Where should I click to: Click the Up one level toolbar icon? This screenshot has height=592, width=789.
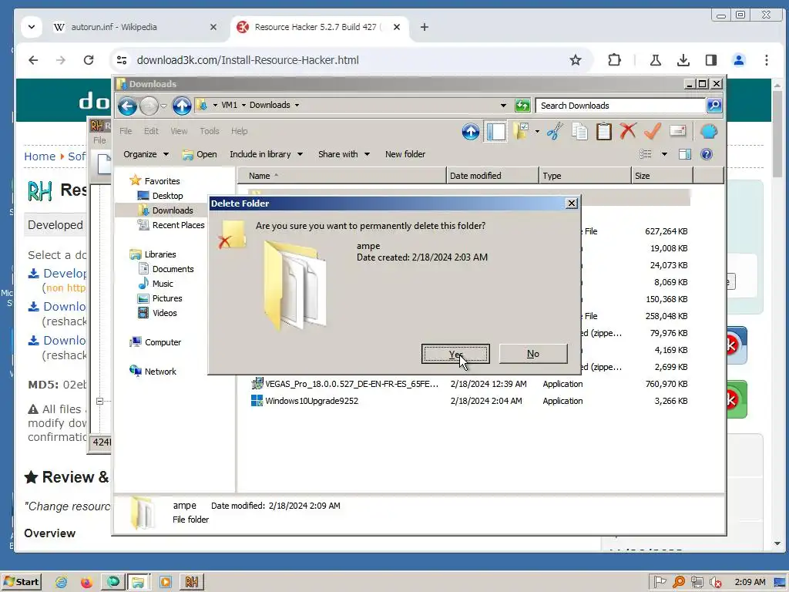471,132
